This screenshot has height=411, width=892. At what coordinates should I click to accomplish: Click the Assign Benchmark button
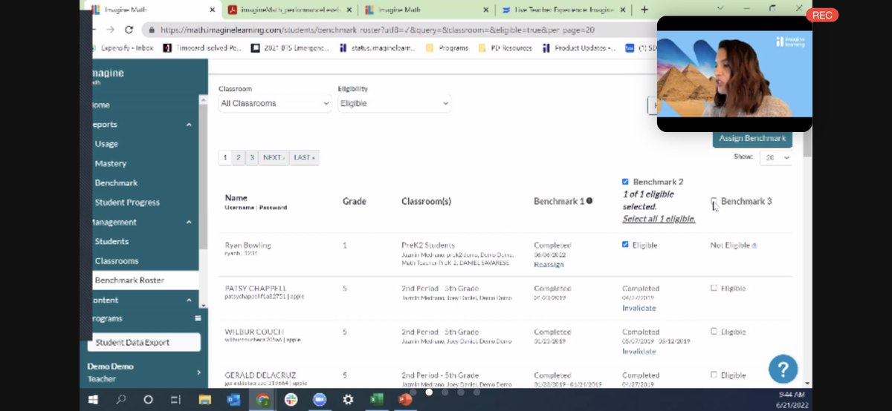[x=752, y=138]
